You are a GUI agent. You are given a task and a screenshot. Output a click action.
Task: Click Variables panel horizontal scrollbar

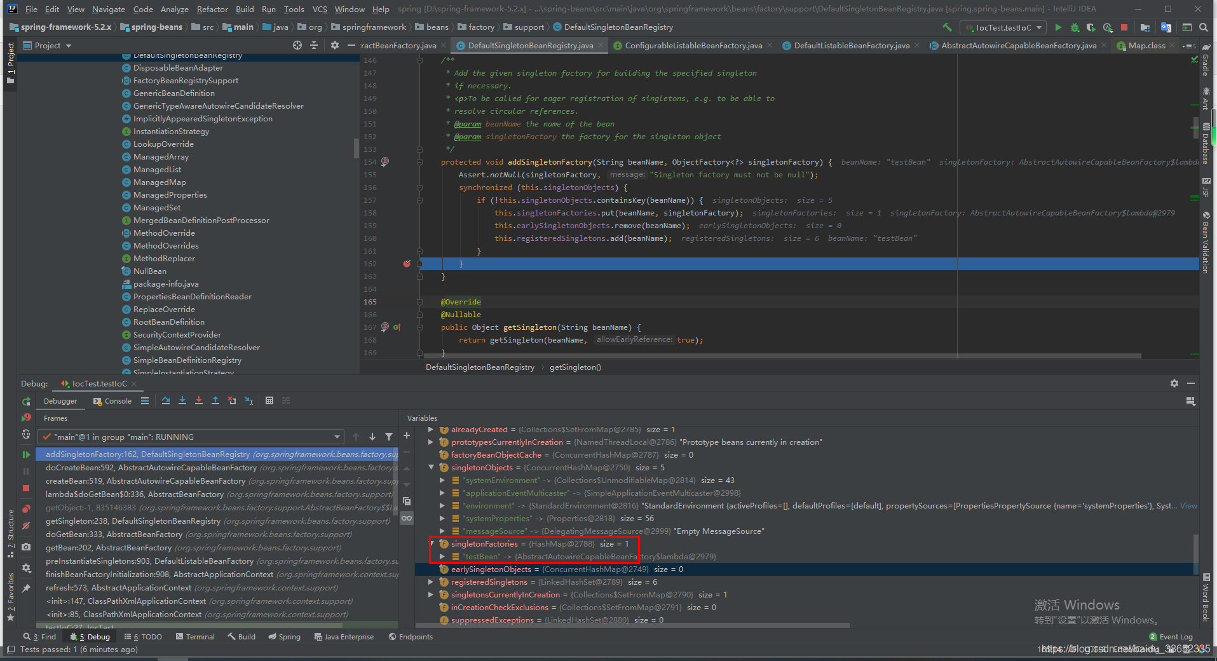click(632, 626)
